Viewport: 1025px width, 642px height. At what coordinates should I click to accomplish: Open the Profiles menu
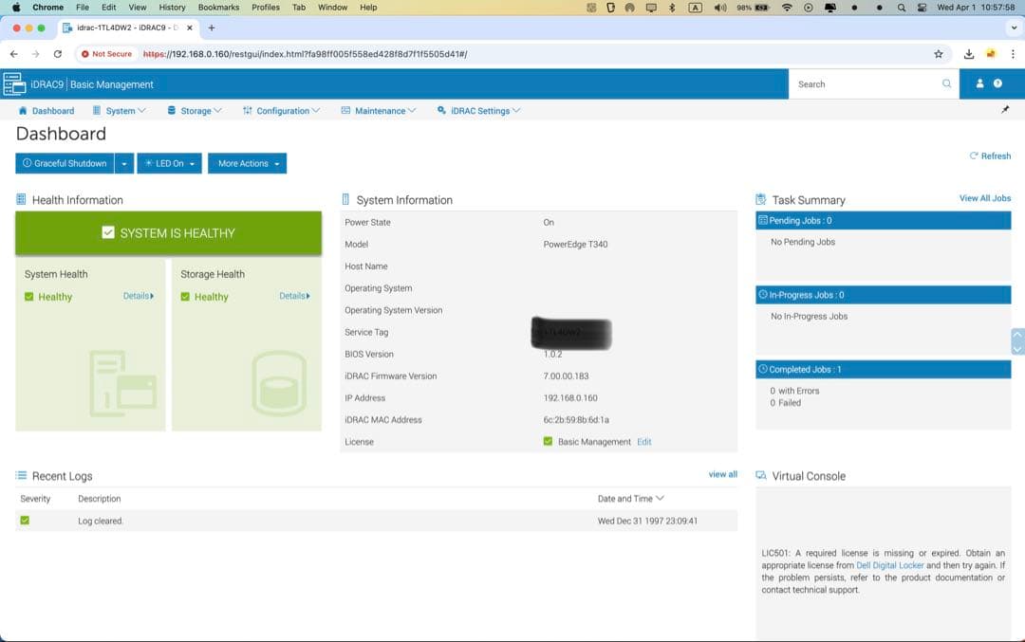pos(266,8)
